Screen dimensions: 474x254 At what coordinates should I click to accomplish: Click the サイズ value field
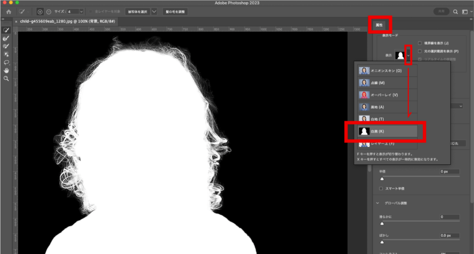coord(73,12)
